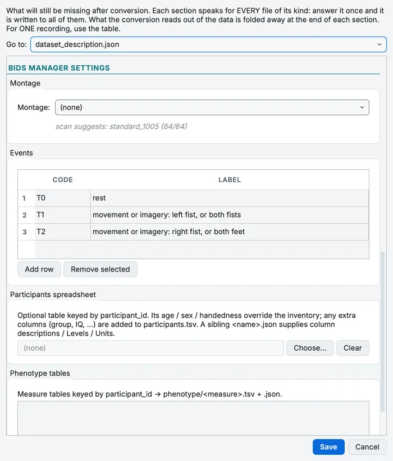Click the vertical scrollbar of the settings panel
Viewport: 393px width, 461px height.
tap(382, 331)
